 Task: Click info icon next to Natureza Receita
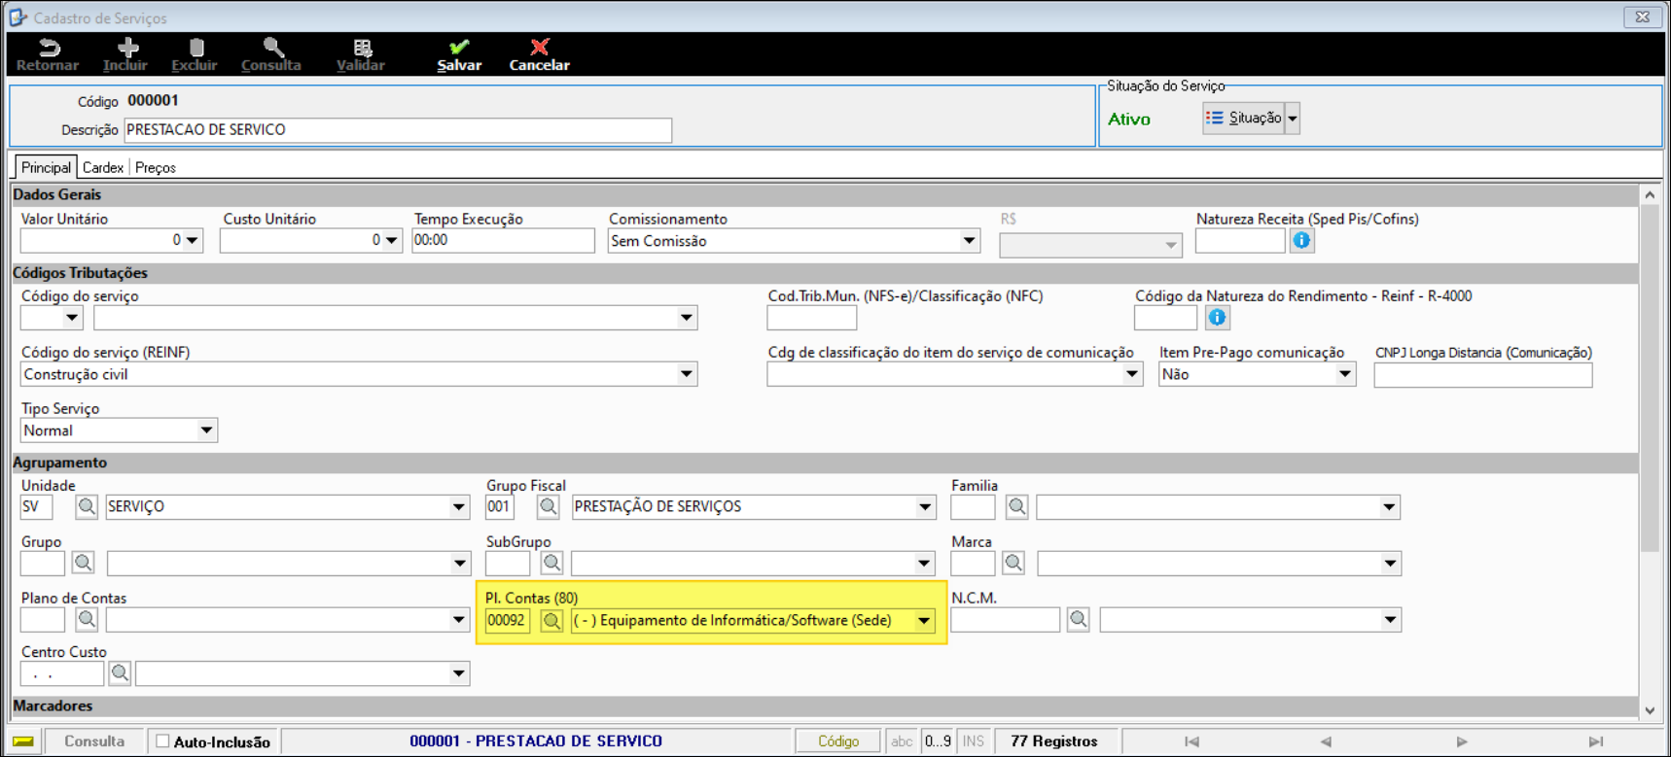coord(1301,241)
